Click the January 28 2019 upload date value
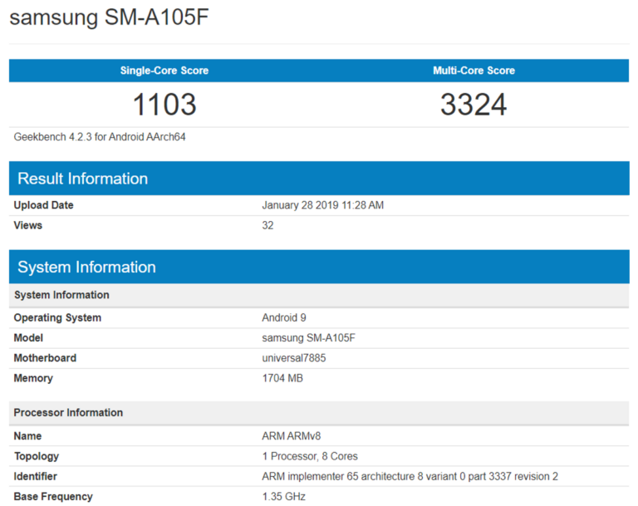 pos(322,205)
